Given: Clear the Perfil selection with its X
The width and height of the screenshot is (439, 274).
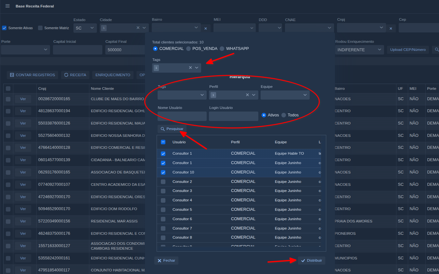Looking at the screenshot, I should coord(247,95).
